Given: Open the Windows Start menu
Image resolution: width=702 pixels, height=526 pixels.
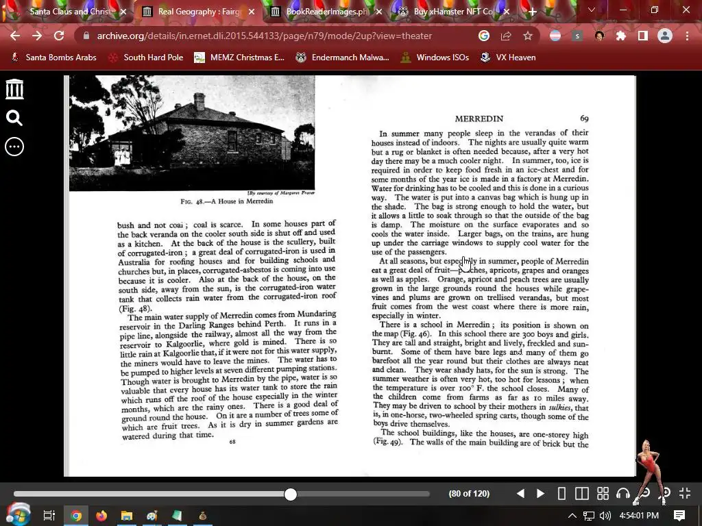Looking at the screenshot, I should pyautogui.click(x=19, y=515).
